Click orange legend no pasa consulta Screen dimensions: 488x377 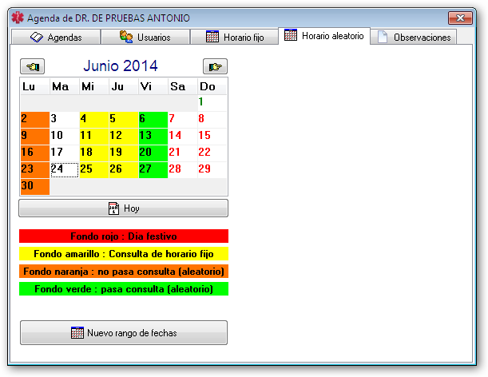[124, 272]
